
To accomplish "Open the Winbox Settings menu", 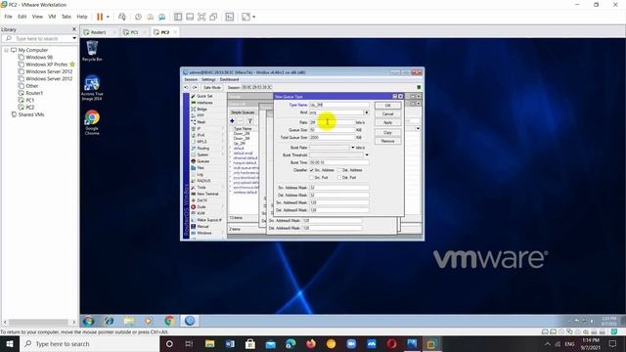I will point(208,80).
